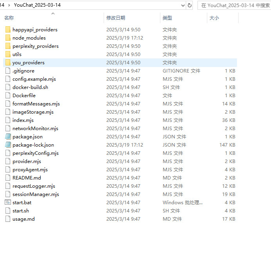Screen dimensions: 271x254
Task: Select the sessionManager.mjs file
Action: [x=36, y=194]
